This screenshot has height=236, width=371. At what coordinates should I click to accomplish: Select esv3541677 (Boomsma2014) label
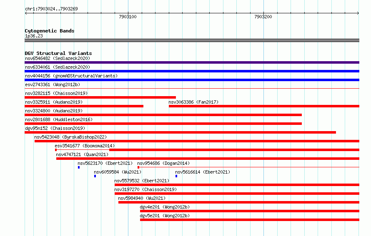[85, 146]
